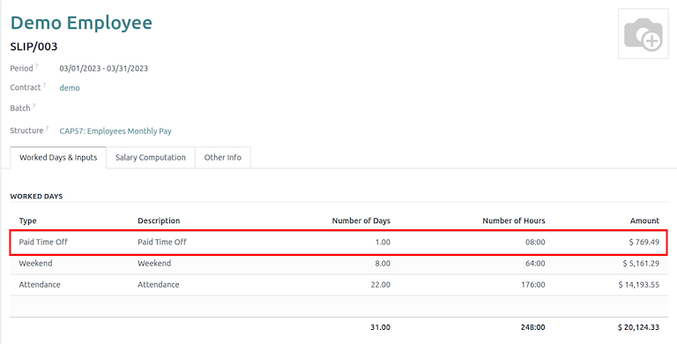Show the Batch field help tooltip
The height and width of the screenshot is (344, 677).
coord(33,106)
